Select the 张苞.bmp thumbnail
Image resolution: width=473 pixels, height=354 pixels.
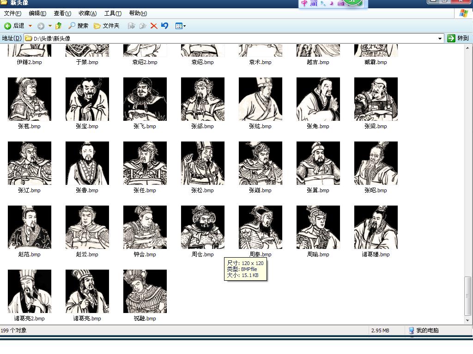coord(30,99)
